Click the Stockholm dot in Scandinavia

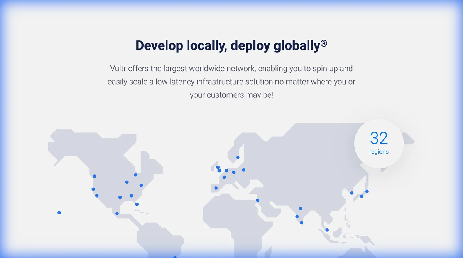point(238,157)
